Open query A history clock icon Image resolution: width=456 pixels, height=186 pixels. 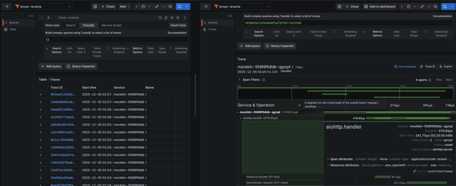(x=160, y=18)
